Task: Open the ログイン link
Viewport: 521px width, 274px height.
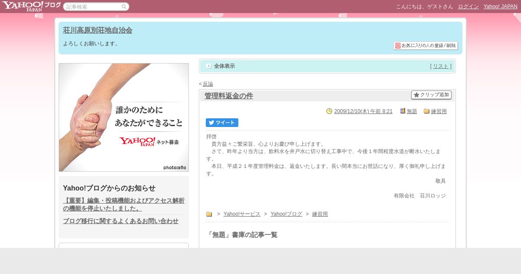Action: point(468,7)
